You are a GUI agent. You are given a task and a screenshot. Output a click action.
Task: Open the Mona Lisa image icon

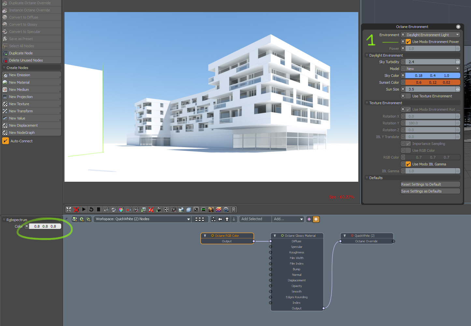(211, 209)
